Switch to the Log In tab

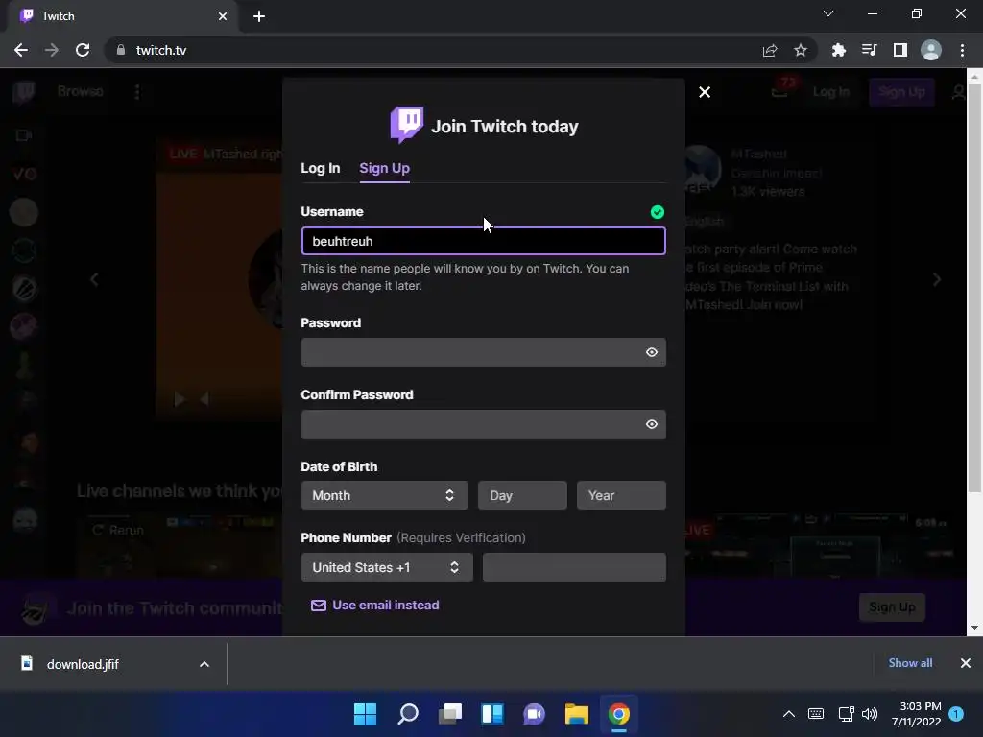321,168
